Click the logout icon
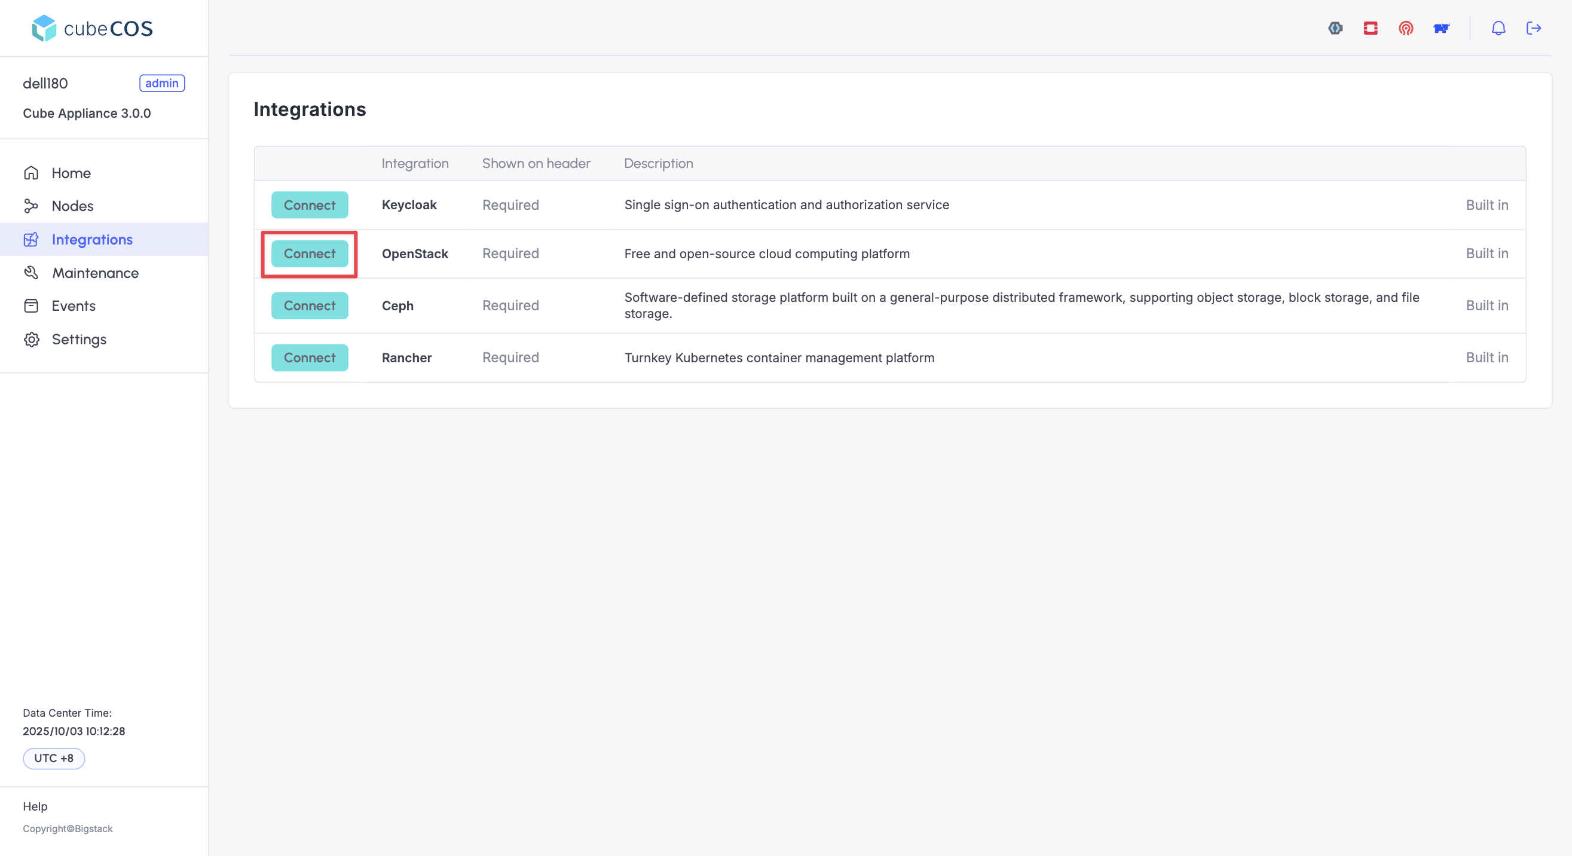This screenshot has width=1572, height=856. [1534, 28]
